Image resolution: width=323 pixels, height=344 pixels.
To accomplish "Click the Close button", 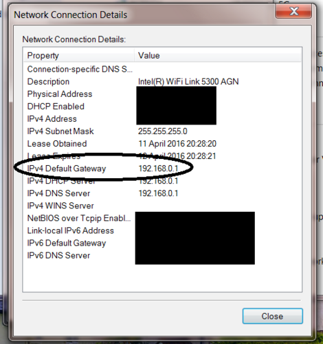I will coord(273,316).
